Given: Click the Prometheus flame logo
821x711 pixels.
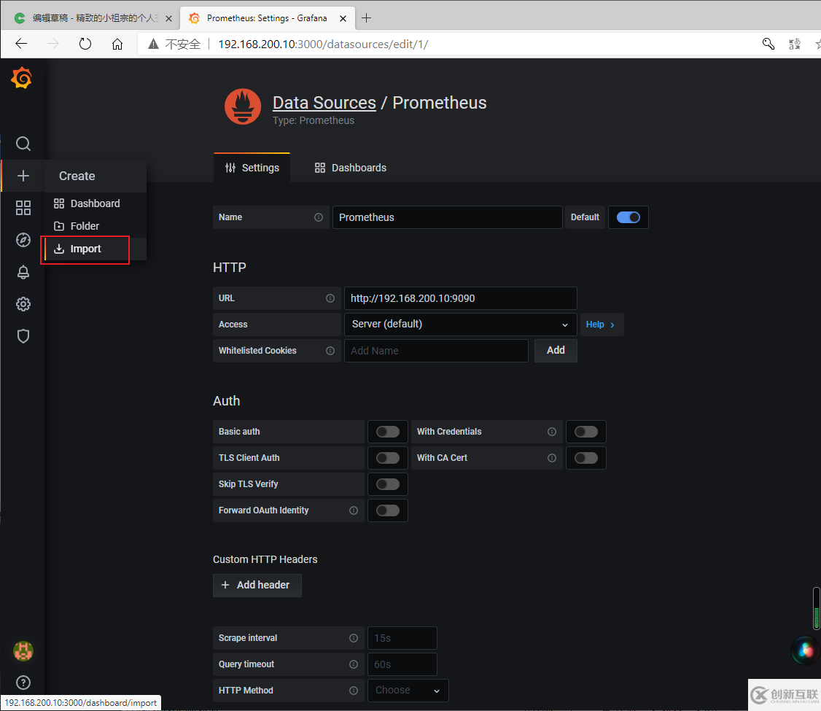Looking at the screenshot, I should click(x=243, y=106).
